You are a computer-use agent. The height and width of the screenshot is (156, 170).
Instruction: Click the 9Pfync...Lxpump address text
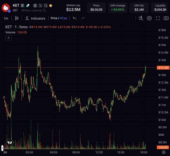(31, 10)
